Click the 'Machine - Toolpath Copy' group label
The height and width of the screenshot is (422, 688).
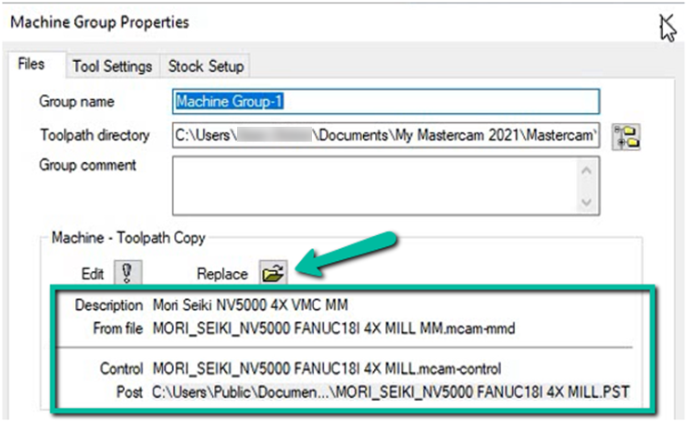(128, 238)
